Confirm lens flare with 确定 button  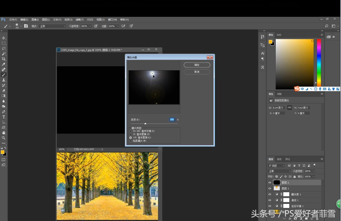click(197, 65)
